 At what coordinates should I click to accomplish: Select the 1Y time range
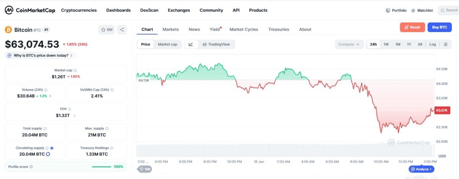(x=409, y=44)
